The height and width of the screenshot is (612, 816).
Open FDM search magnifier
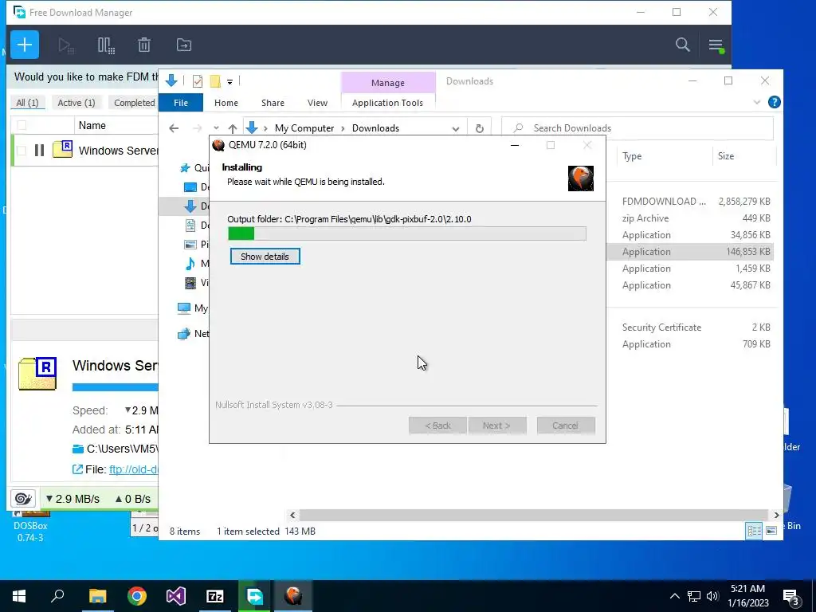[x=682, y=45]
